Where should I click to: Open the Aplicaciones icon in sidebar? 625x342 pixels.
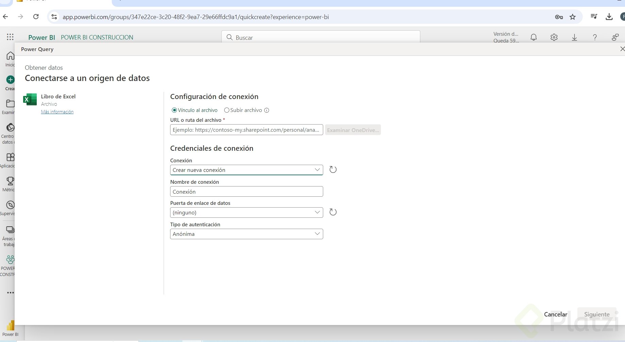click(x=11, y=157)
